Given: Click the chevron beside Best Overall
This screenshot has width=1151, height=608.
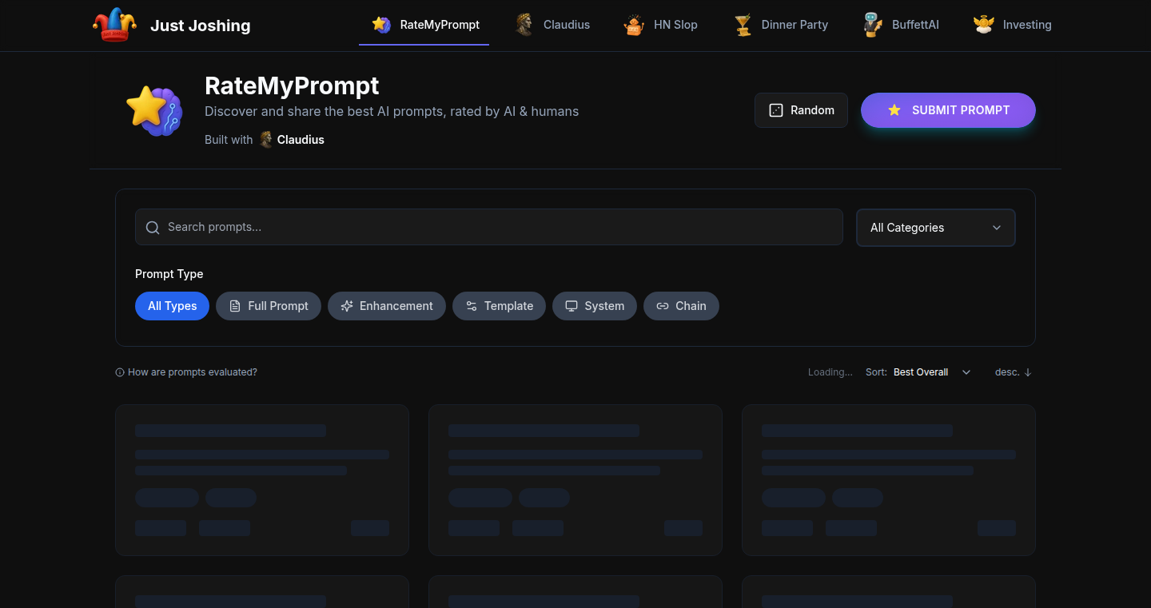Looking at the screenshot, I should pyautogui.click(x=966, y=372).
